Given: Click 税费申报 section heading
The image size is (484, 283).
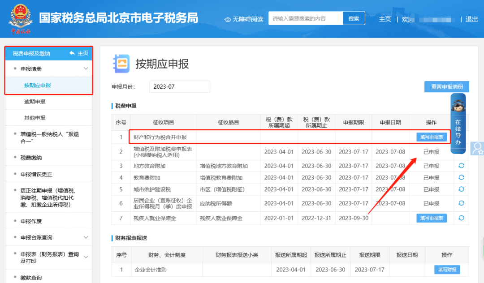Looking at the screenshot, I should click(x=126, y=106).
